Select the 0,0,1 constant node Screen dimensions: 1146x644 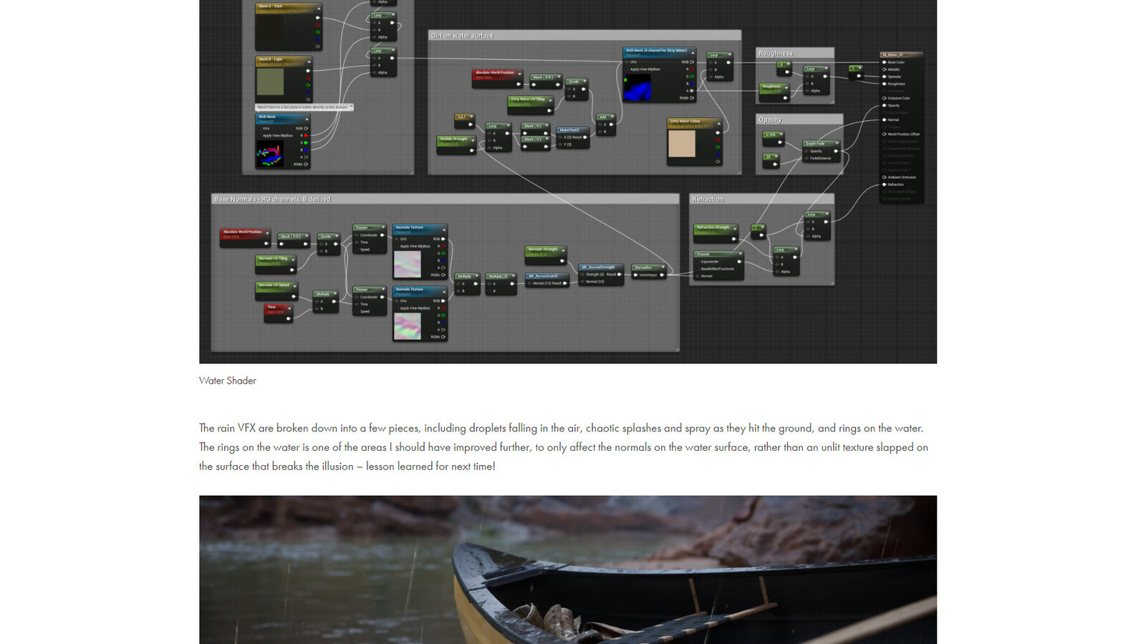coord(464,120)
